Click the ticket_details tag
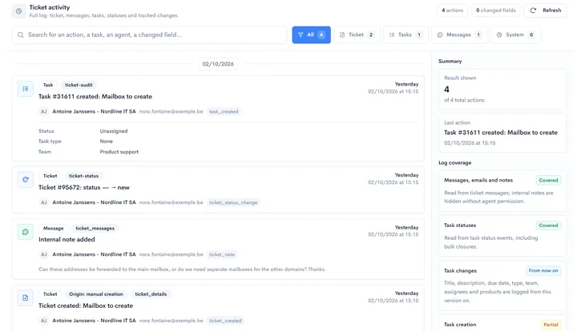The width and height of the screenshot is (577, 331). (151, 294)
